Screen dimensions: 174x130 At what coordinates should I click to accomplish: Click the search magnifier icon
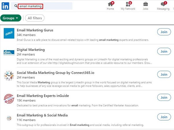point(16,6)
